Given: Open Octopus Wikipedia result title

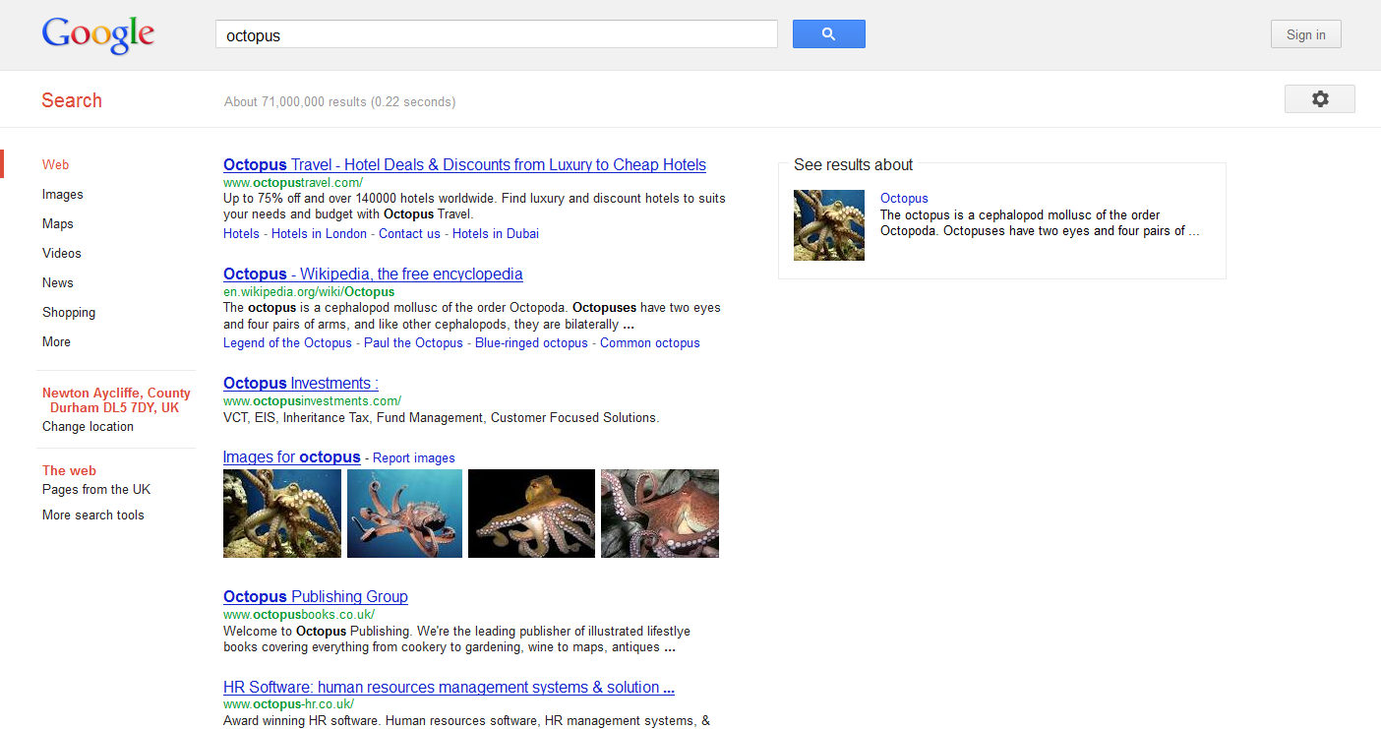Looking at the screenshot, I should [x=373, y=273].
